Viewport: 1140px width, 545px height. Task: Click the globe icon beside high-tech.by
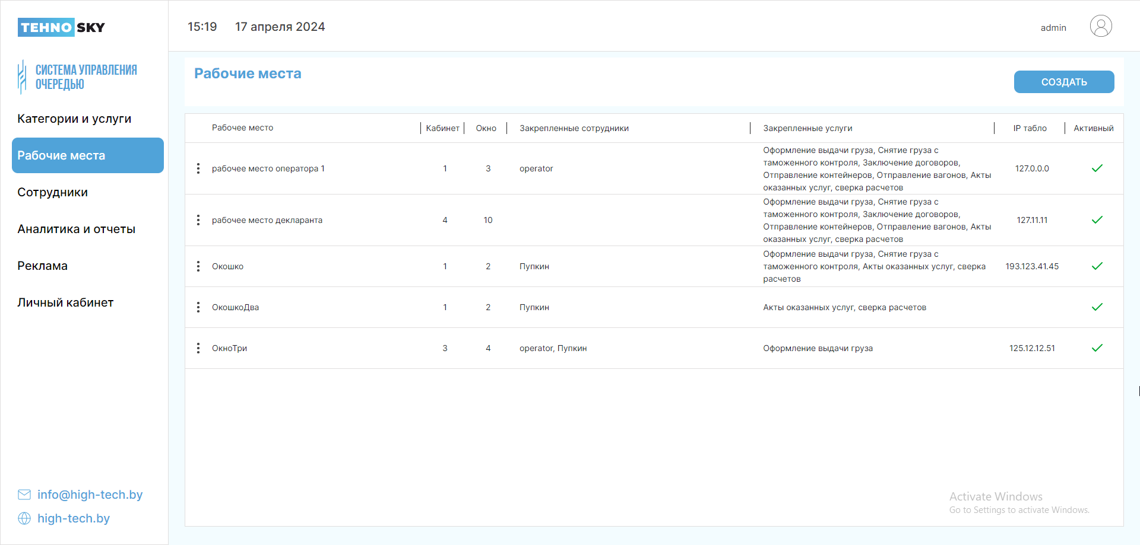point(24,518)
